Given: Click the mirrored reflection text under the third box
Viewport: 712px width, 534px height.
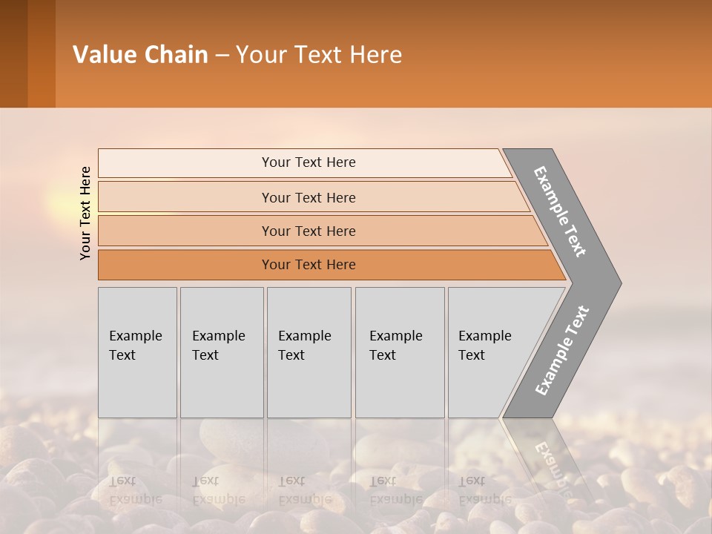Looking at the screenshot, I should coord(305,489).
